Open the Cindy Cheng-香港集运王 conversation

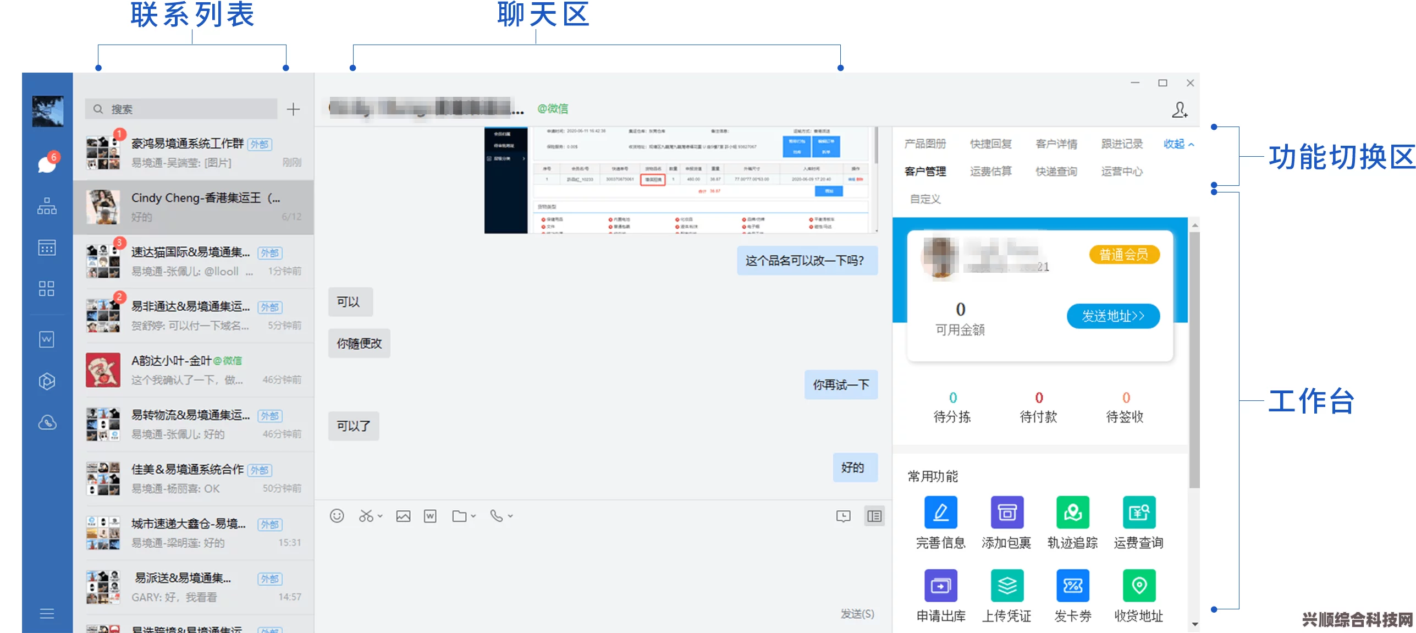(x=194, y=207)
